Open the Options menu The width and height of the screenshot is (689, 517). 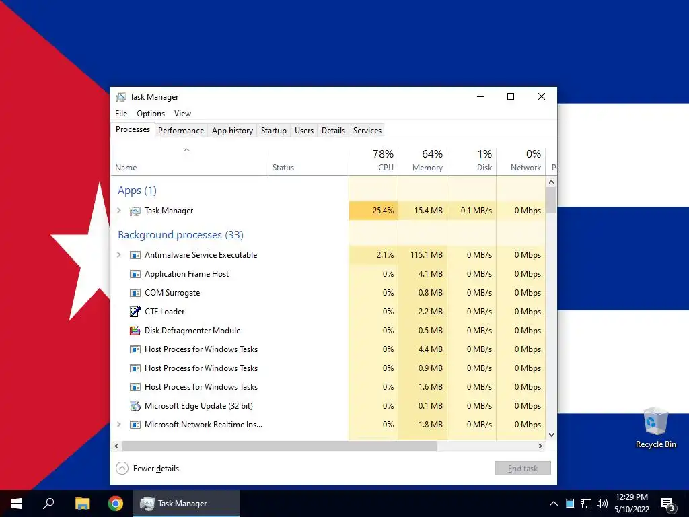151,113
